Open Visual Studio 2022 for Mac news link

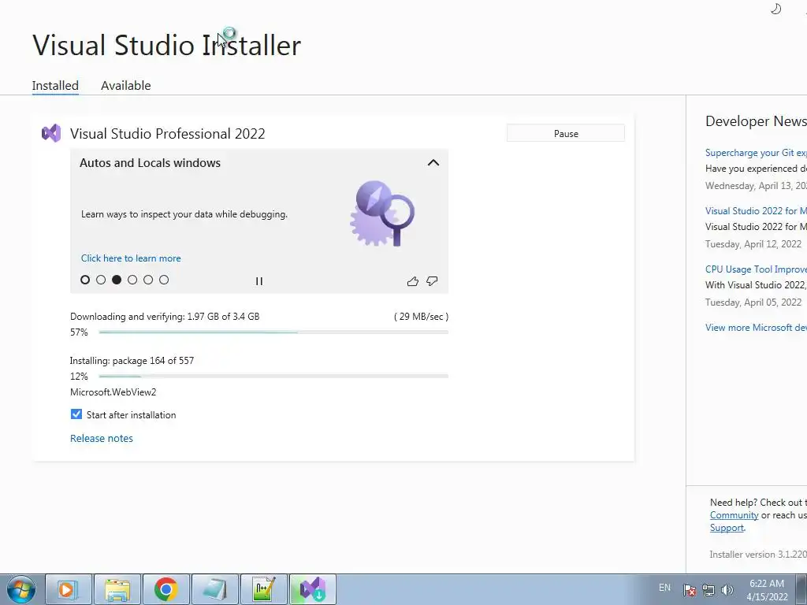[756, 211]
